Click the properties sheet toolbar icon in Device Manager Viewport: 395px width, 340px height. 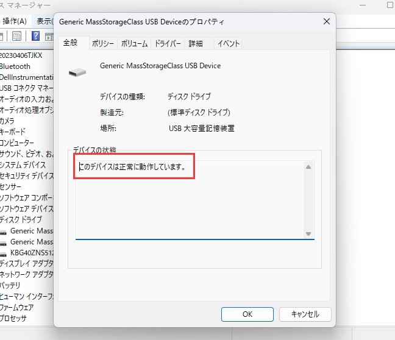click(x=17, y=37)
